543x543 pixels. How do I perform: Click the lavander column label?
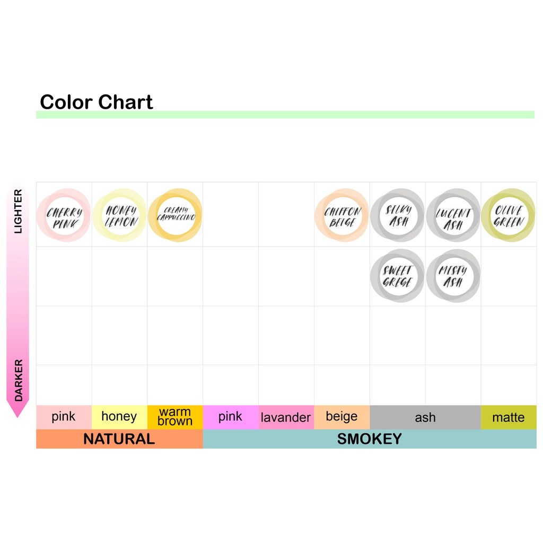coord(286,417)
